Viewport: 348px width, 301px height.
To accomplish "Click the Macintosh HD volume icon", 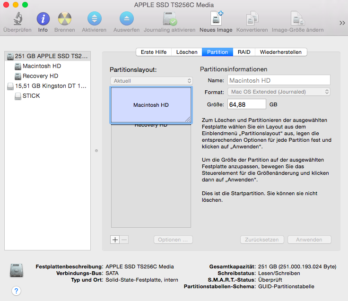I will coord(18,66).
